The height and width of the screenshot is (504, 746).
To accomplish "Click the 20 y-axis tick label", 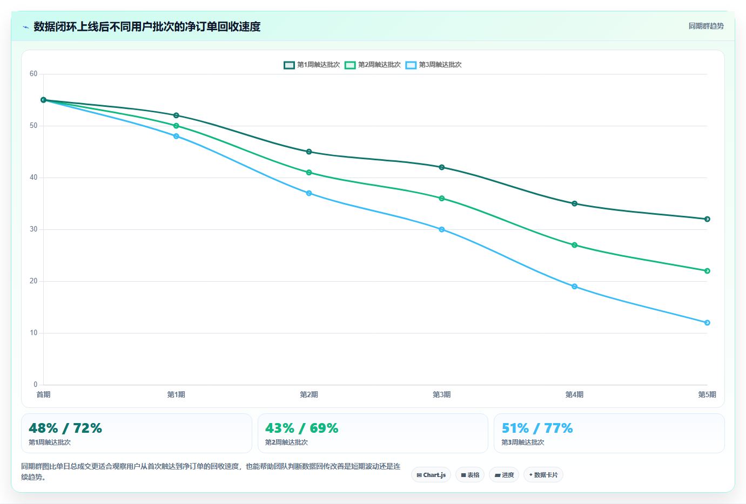I will point(33,281).
